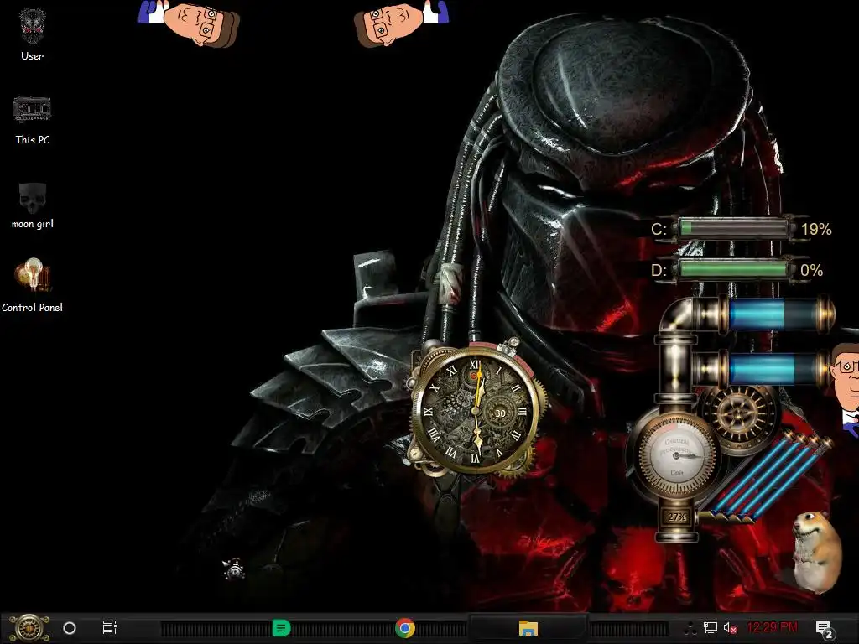
Task: Click the C: drive usage bar
Action: click(x=735, y=228)
